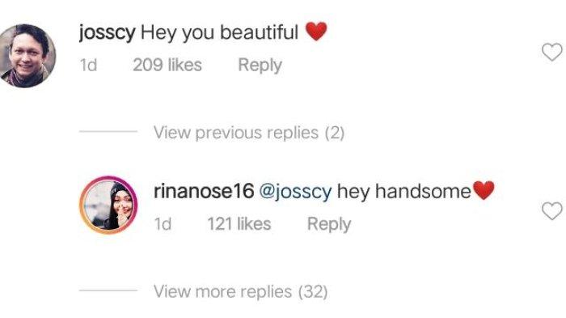
Task: Reply to josscy's comment
Action: pyautogui.click(x=260, y=66)
